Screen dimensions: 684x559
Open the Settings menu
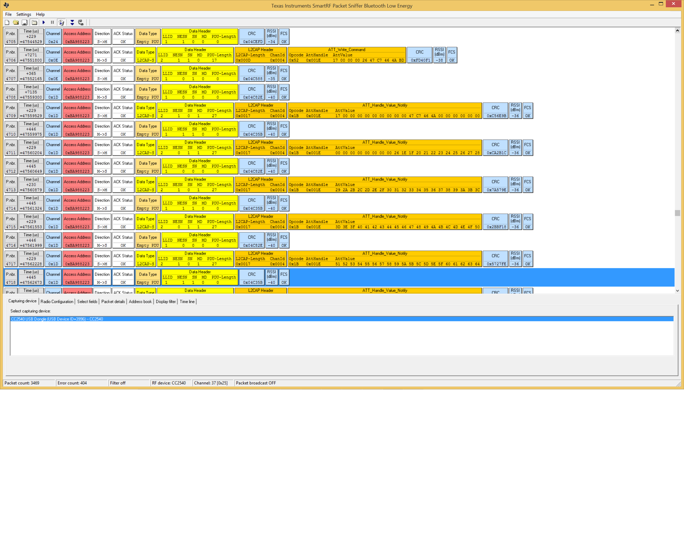click(23, 14)
